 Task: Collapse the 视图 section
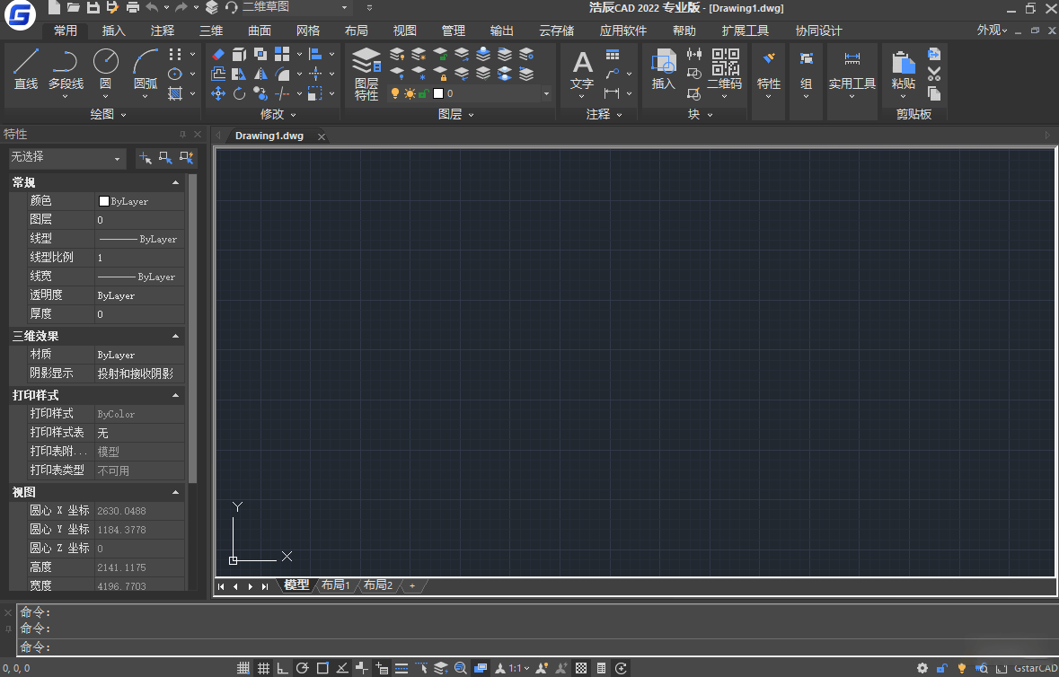[175, 493]
